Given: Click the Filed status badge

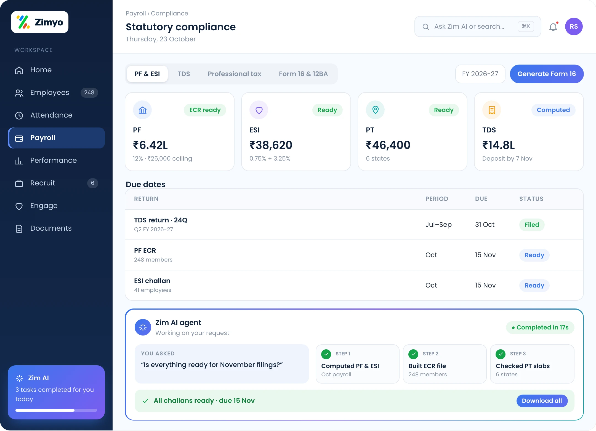Looking at the screenshot, I should (532, 225).
